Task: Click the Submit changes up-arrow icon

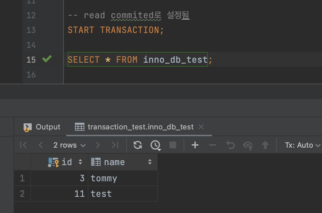Action: (x=265, y=145)
